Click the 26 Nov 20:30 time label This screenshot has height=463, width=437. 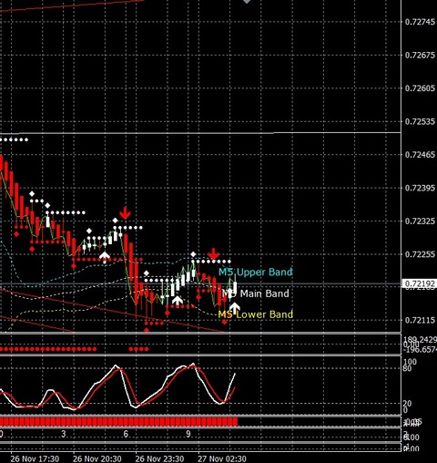[97, 458]
